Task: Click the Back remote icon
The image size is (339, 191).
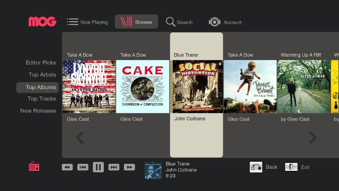Action: pyautogui.click(x=256, y=167)
